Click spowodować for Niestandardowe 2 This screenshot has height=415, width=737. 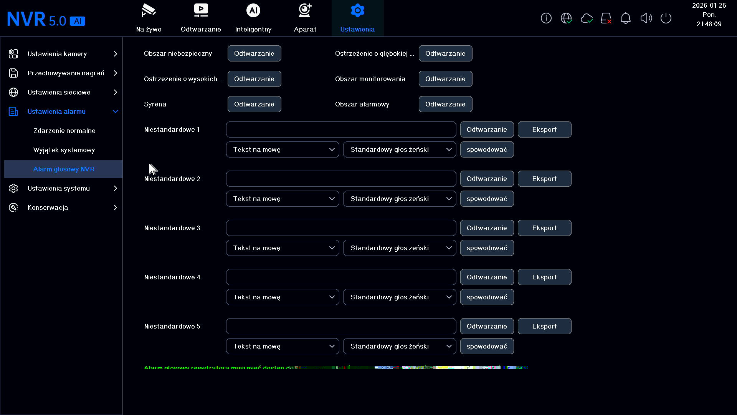[x=487, y=199]
